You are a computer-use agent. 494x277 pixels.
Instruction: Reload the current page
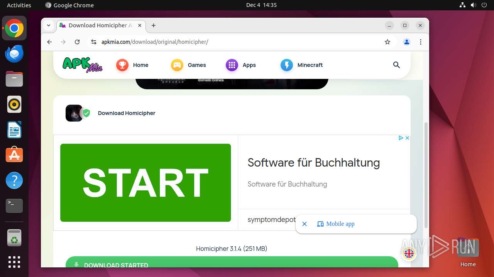pos(77,42)
